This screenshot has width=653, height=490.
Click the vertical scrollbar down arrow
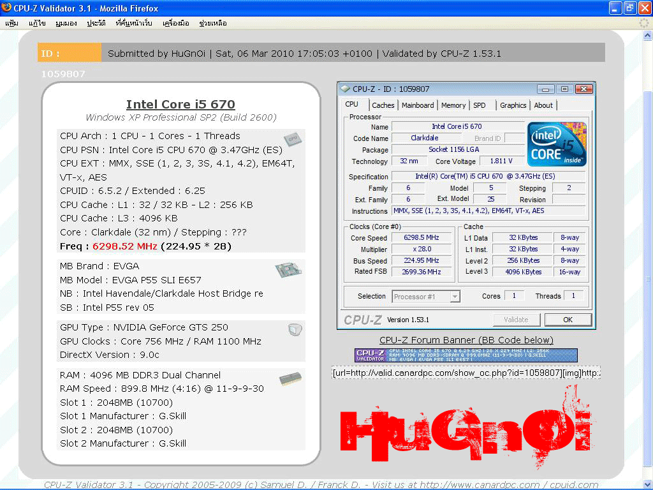point(648,484)
